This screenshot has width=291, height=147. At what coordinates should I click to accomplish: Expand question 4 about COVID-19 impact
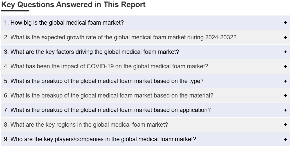145,66
